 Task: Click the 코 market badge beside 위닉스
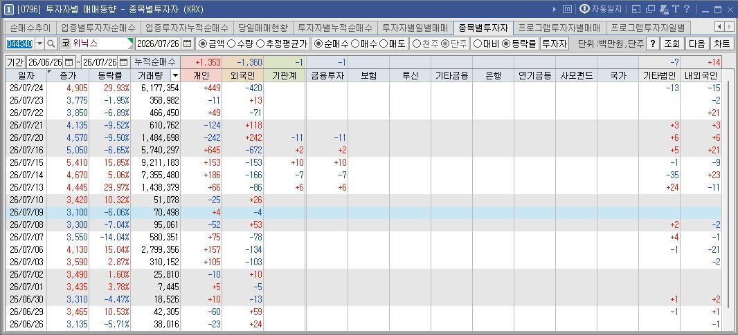tap(65, 44)
